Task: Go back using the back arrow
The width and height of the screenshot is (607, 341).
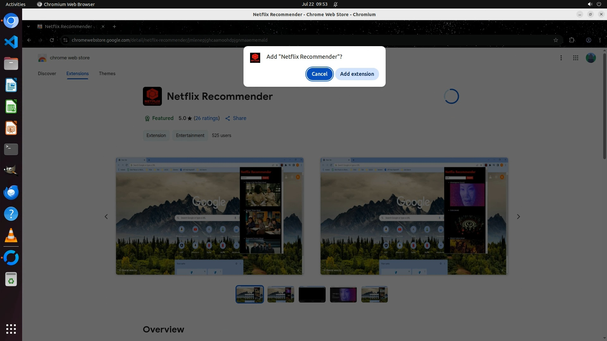Action: (x=29, y=40)
